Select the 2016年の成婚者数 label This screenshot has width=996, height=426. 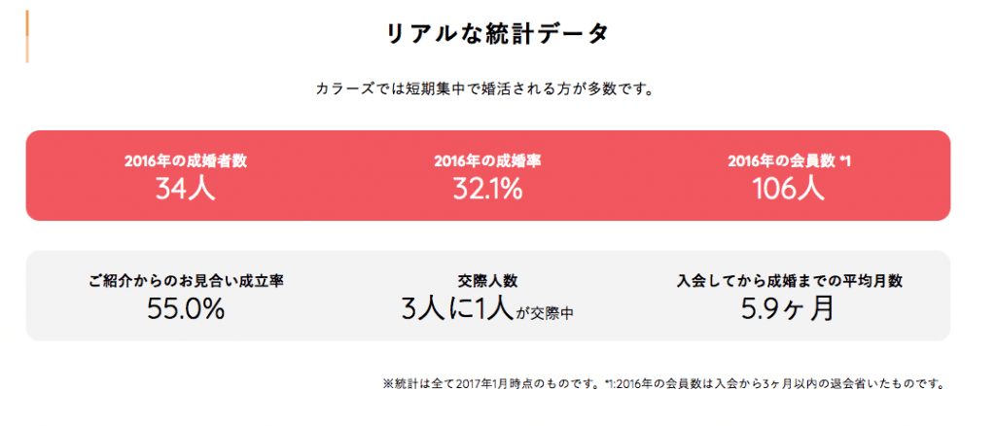[x=186, y=161]
